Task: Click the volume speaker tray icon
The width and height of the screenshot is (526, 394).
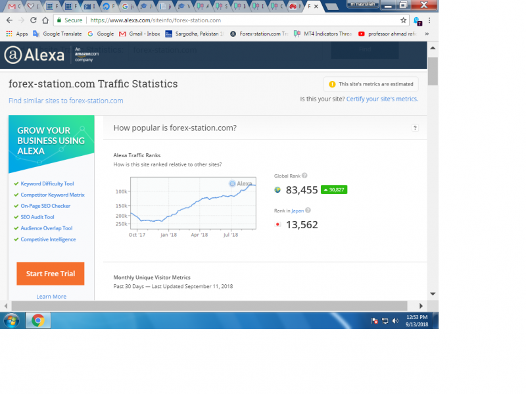Action: click(396, 321)
